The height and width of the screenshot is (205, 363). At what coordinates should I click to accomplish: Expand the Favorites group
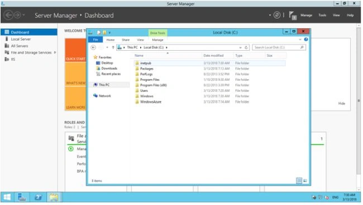pos(105,57)
